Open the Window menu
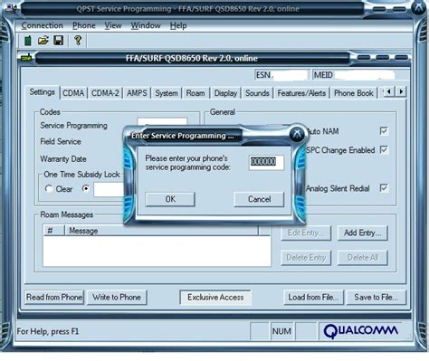Screen dimensions: 429x361 pyautogui.click(x=146, y=25)
